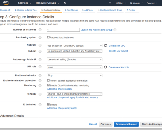Open the notifications bell icon
162x131 pixels.
pyautogui.click(x=110, y=3)
